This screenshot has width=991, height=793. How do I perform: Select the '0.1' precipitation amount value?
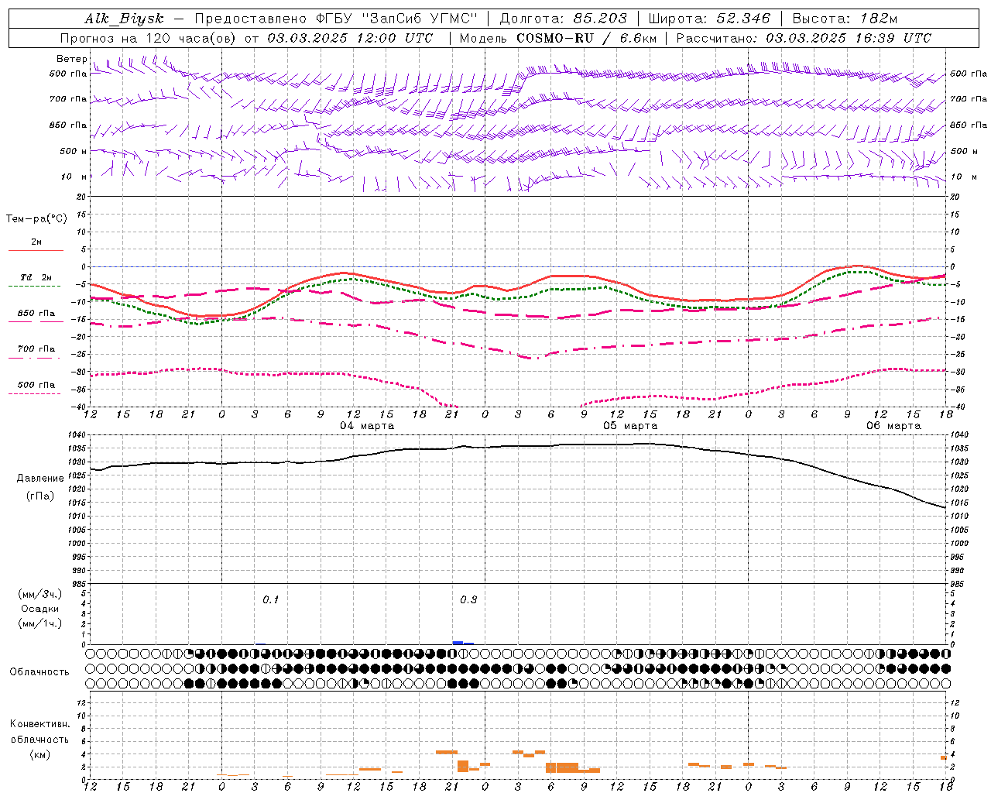pyautogui.click(x=270, y=600)
